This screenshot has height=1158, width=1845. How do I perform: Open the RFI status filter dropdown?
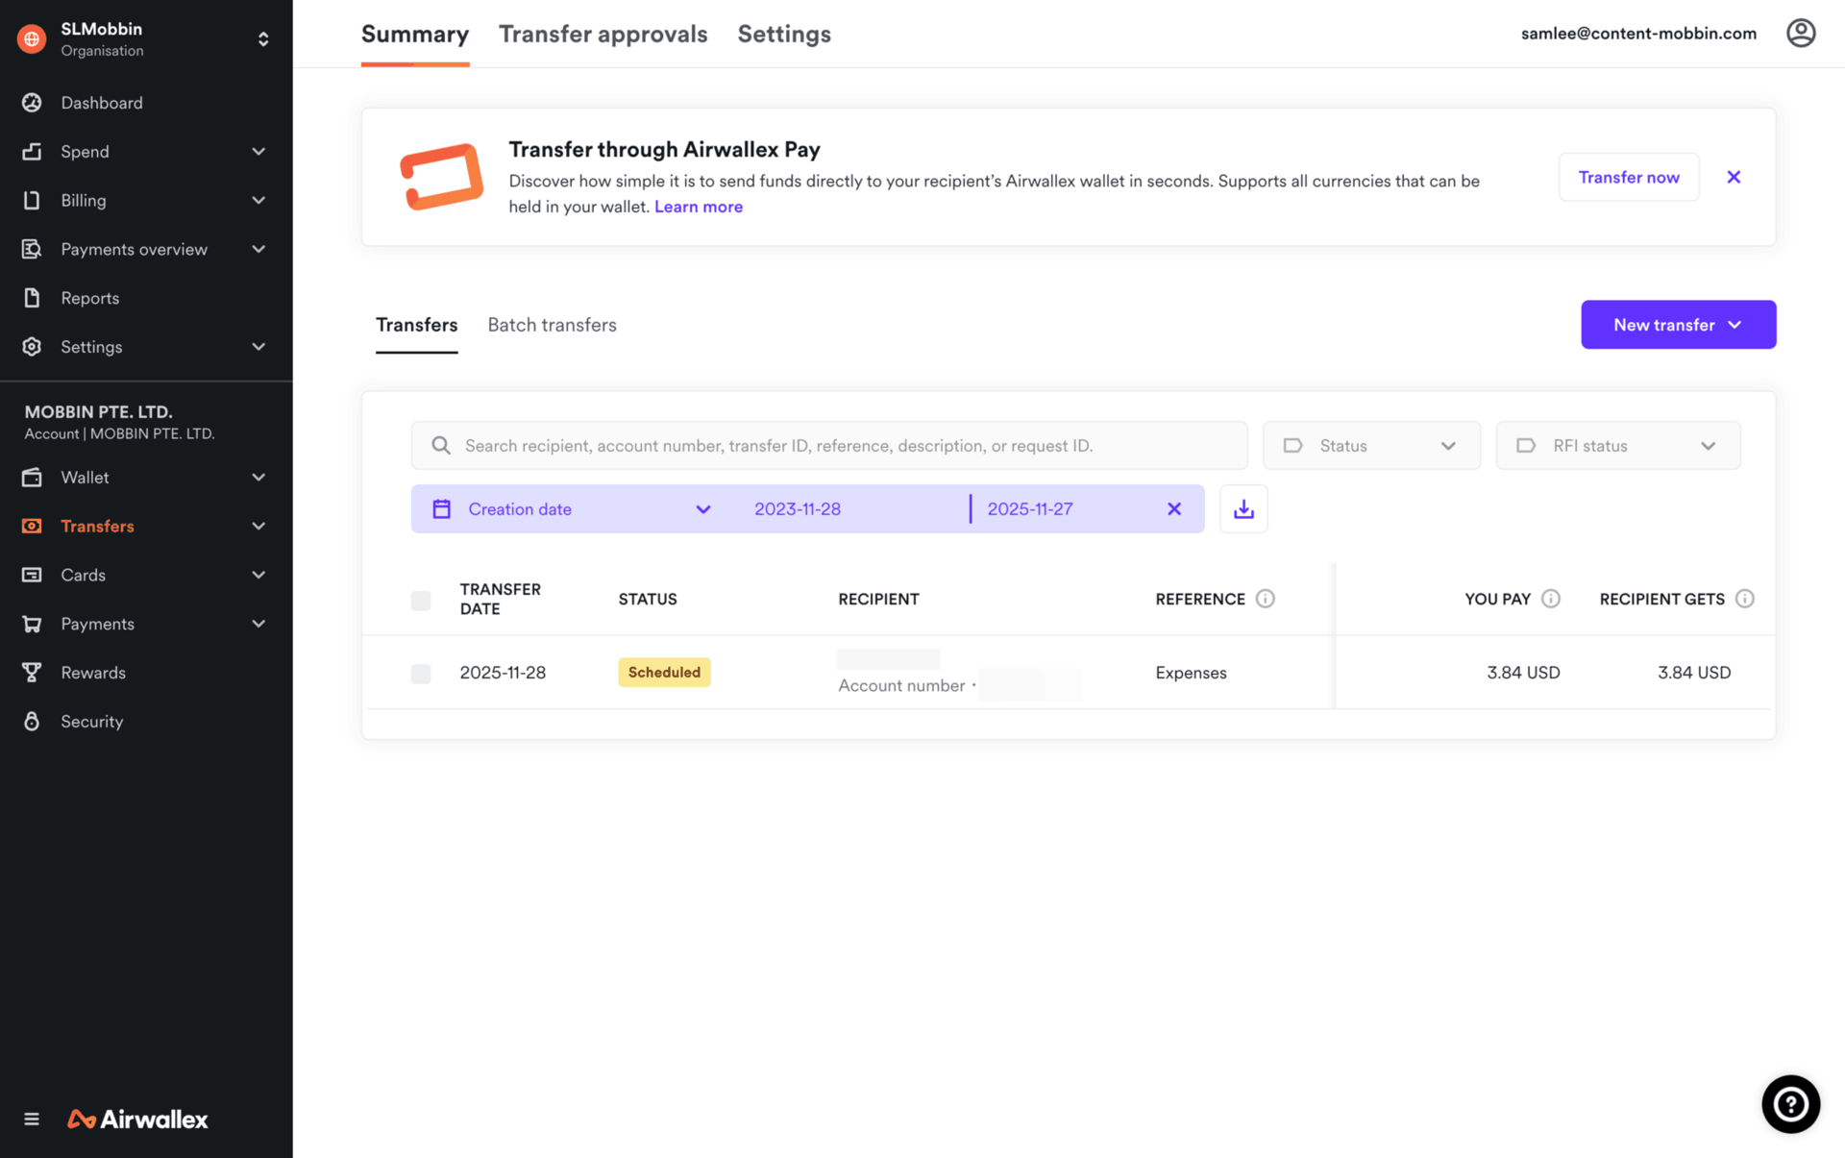click(1618, 446)
